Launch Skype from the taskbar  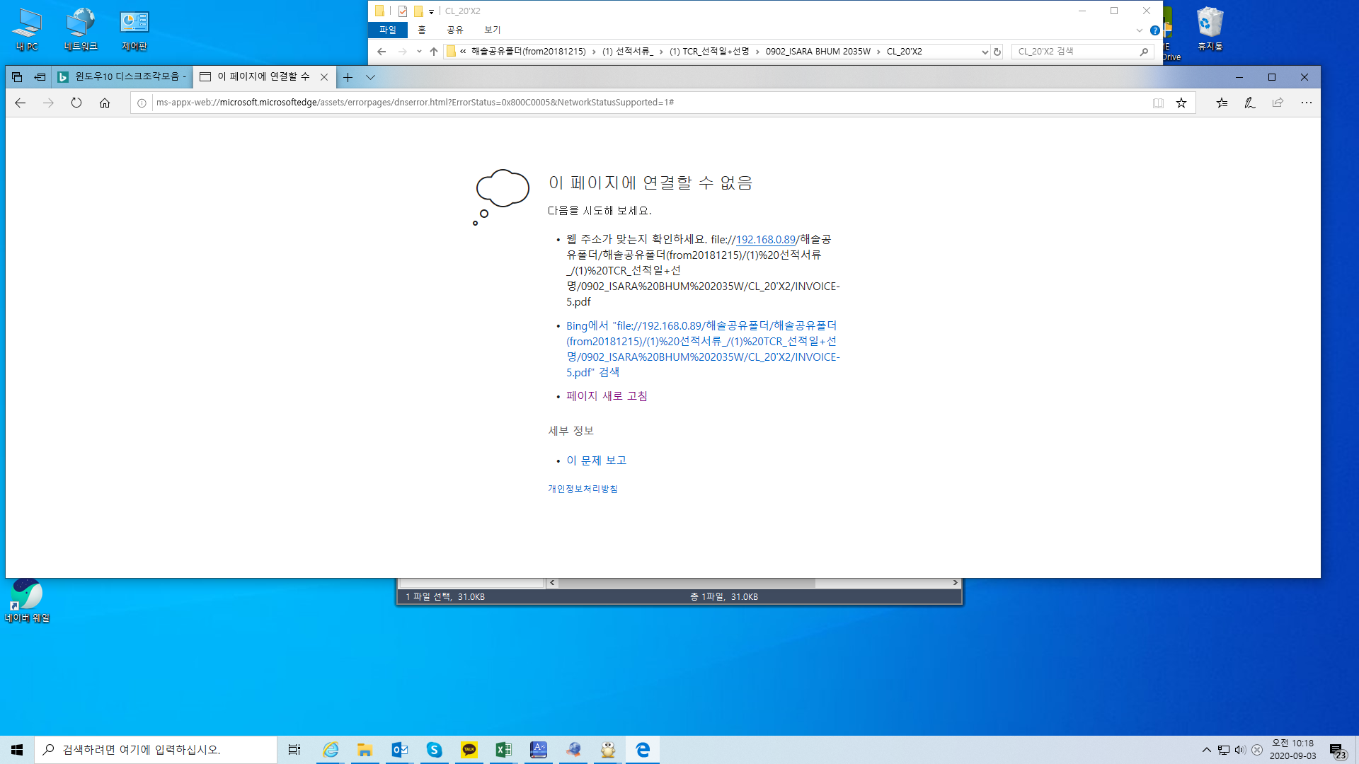pyautogui.click(x=435, y=750)
